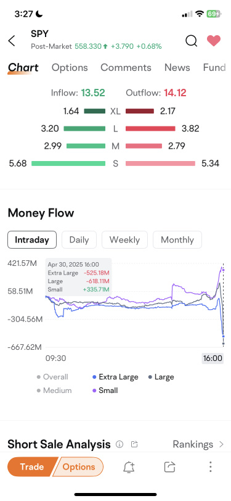Tap share icon beside Short Sale Analysis

[134, 444]
